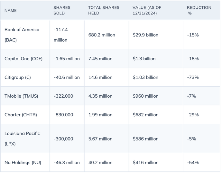222x173 pixels.
Task: Select the -1.65 million shares sold cell
Action: [x=67, y=59]
